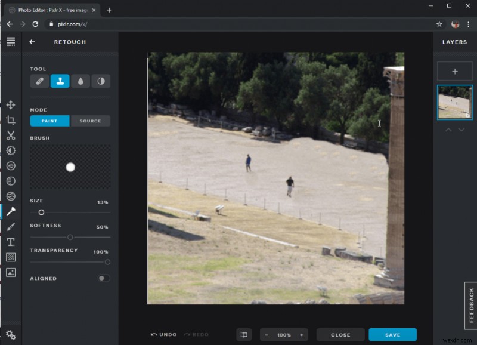Open the zoom percentage dropdown
Viewport: 477px width, 345px height.
point(284,334)
